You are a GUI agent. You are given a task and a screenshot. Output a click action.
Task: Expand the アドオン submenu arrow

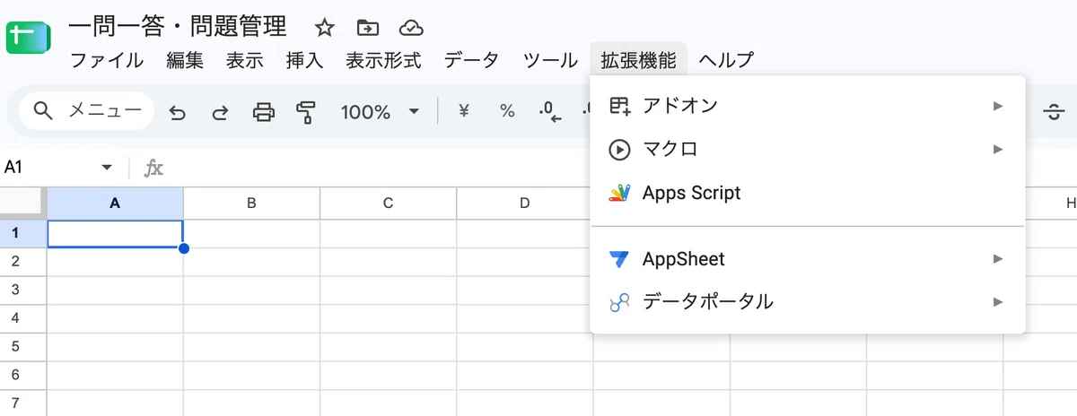click(x=997, y=106)
